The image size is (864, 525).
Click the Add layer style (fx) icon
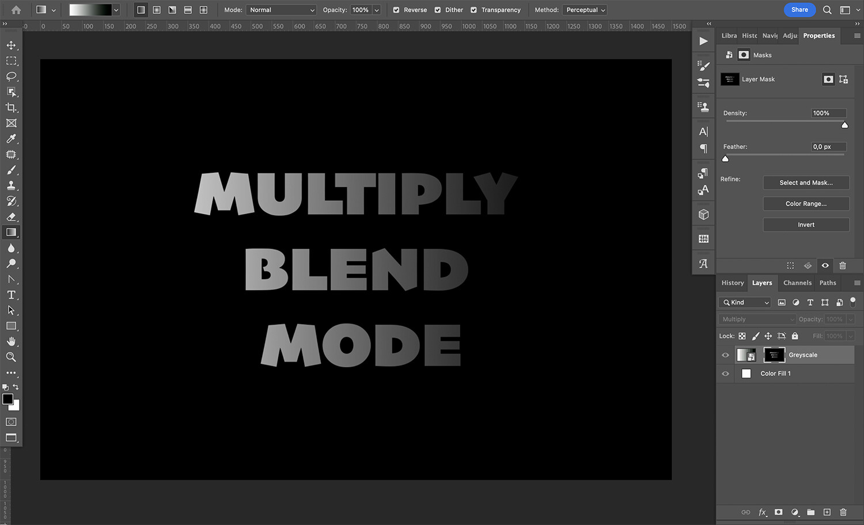763,512
